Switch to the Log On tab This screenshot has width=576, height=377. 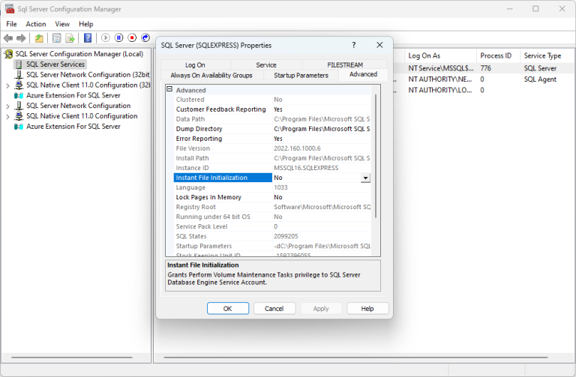(196, 65)
